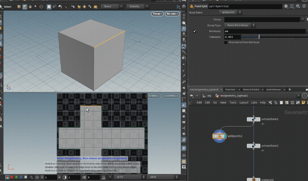Image resolution: width=308 pixels, height=181 pixels.
Task: Select the box picking mode icon
Action: click(x=49, y=7)
